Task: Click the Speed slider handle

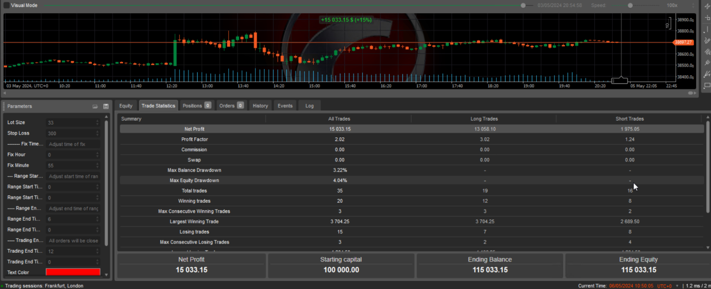Action: [631, 5]
